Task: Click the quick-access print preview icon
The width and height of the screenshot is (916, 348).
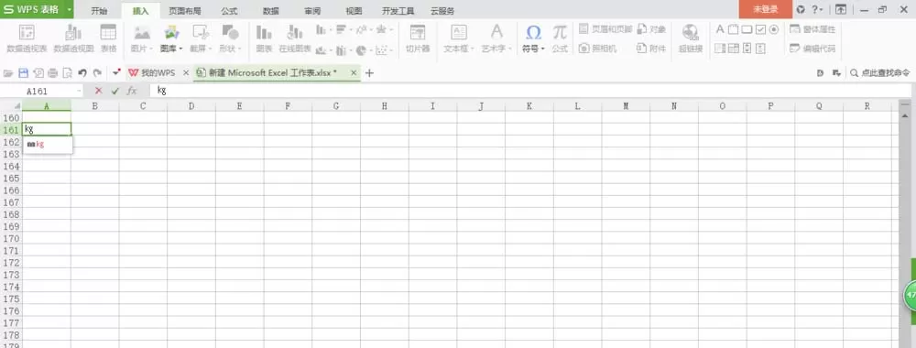Action: [x=67, y=73]
